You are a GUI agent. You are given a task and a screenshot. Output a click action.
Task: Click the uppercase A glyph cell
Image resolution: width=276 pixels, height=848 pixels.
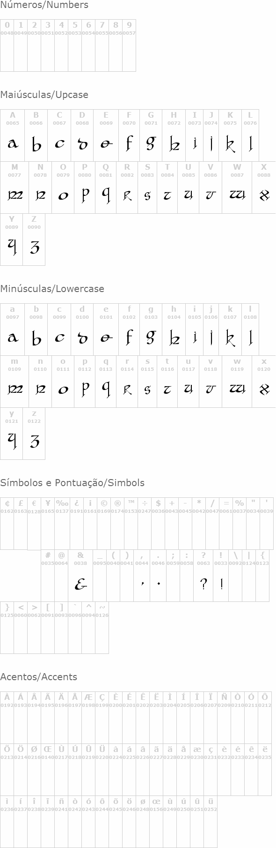13,135
